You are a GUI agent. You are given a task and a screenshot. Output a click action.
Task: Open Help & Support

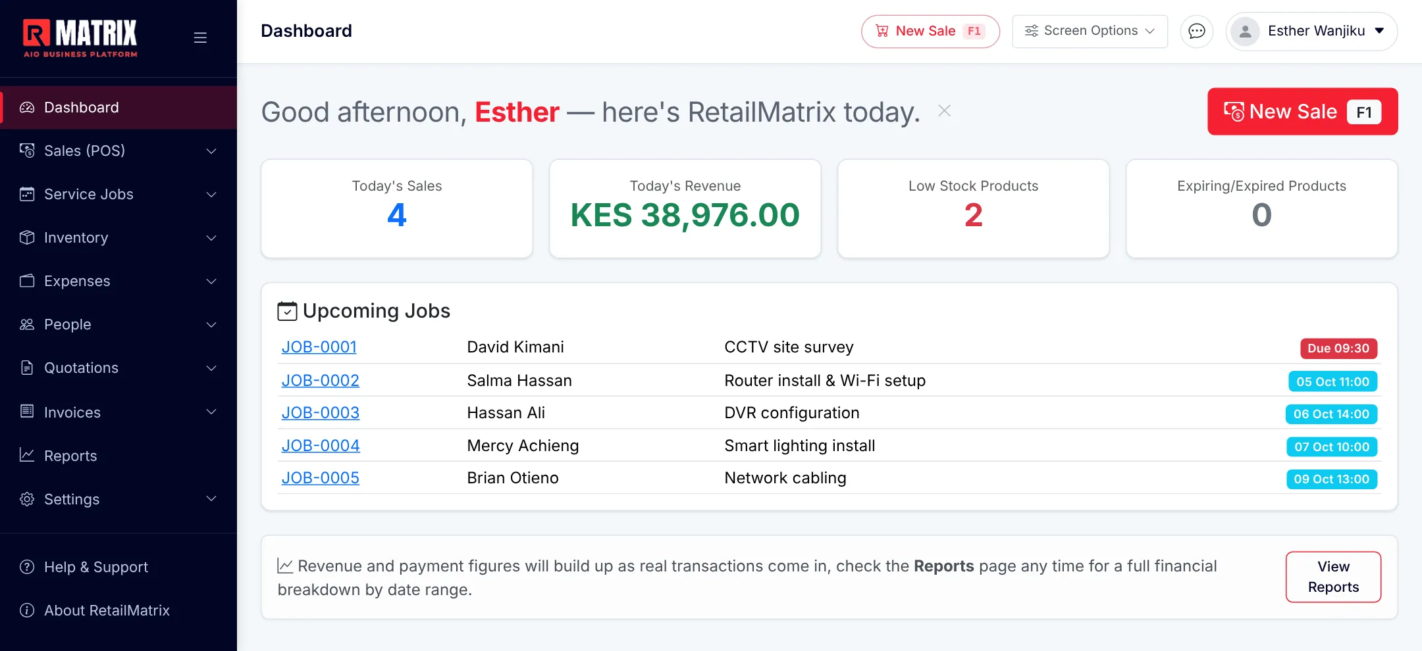pyautogui.click(x=118, y=567)
